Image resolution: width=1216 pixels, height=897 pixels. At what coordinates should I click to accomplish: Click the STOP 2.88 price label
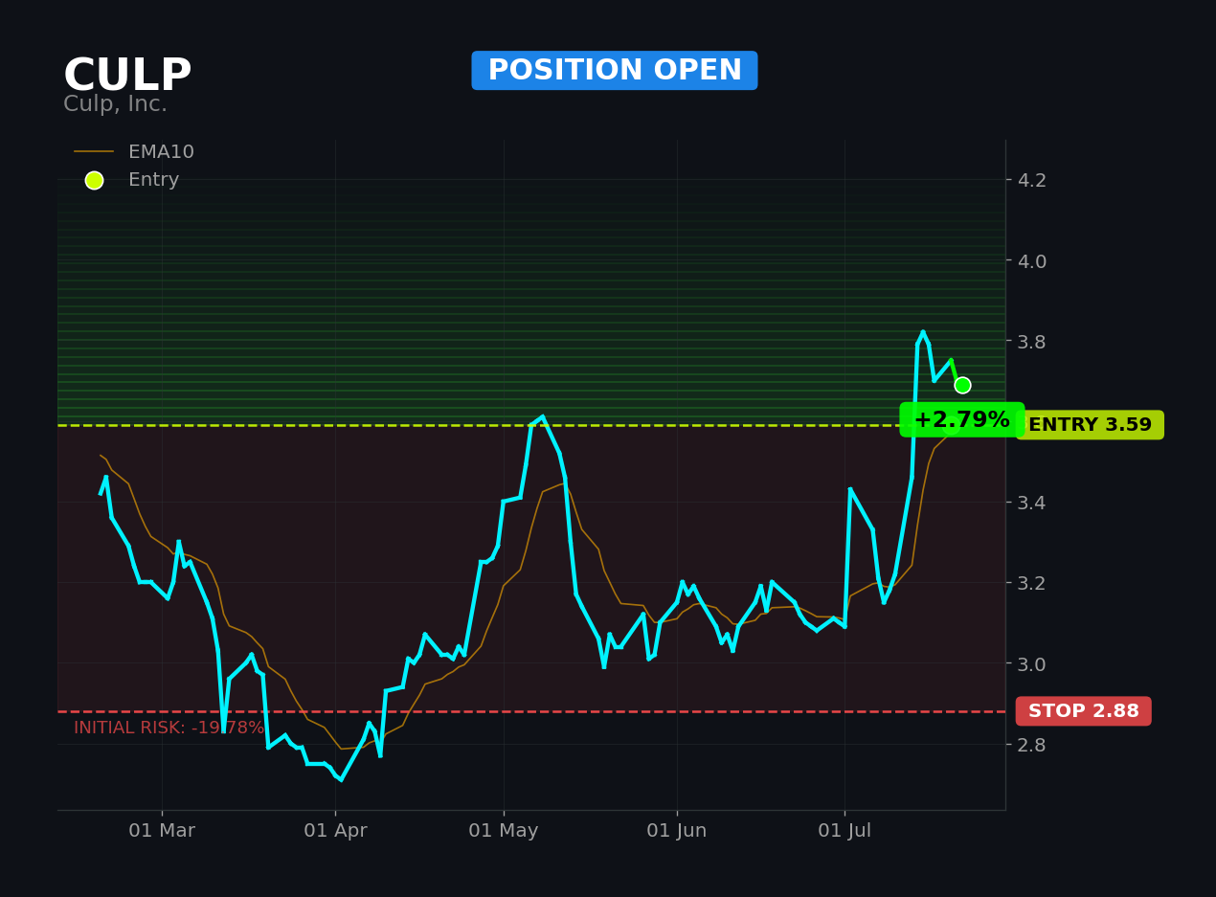click(x=1084, y=711)
